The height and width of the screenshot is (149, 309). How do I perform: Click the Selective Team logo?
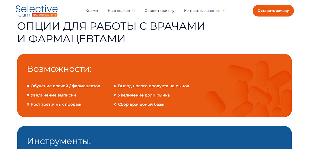click(x=36, y=11)
